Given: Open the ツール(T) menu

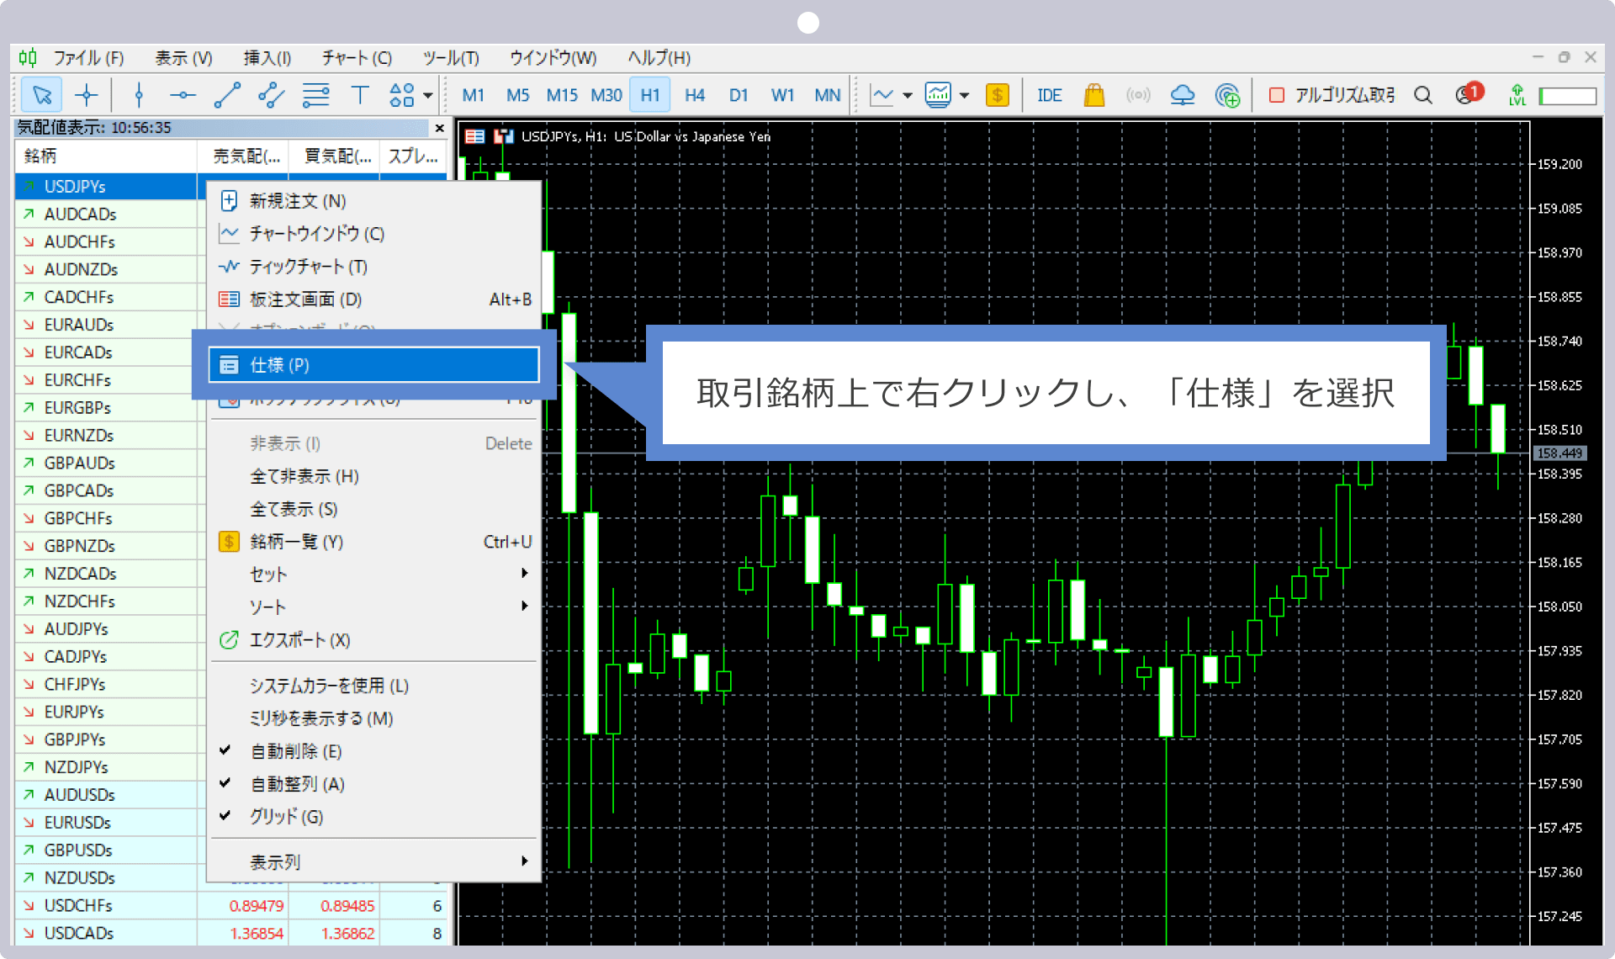Looking at the screenshot, I should click(450, 57).
